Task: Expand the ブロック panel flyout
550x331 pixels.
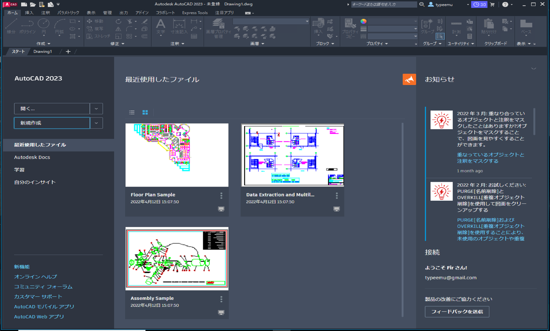Action: [325, 44]
